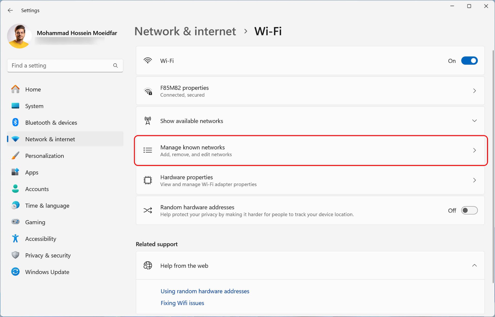Minimize the Settings window
This screenshot has height=317, width=495.
click(x=452, y=6)
